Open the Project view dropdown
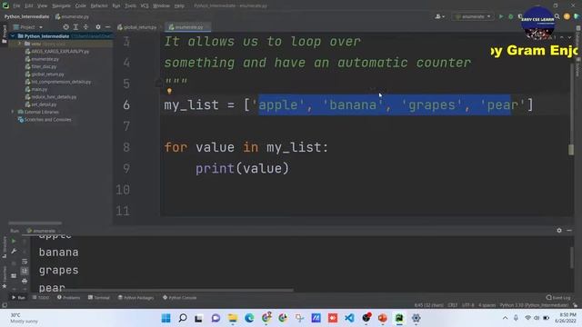 pos(28,27)
